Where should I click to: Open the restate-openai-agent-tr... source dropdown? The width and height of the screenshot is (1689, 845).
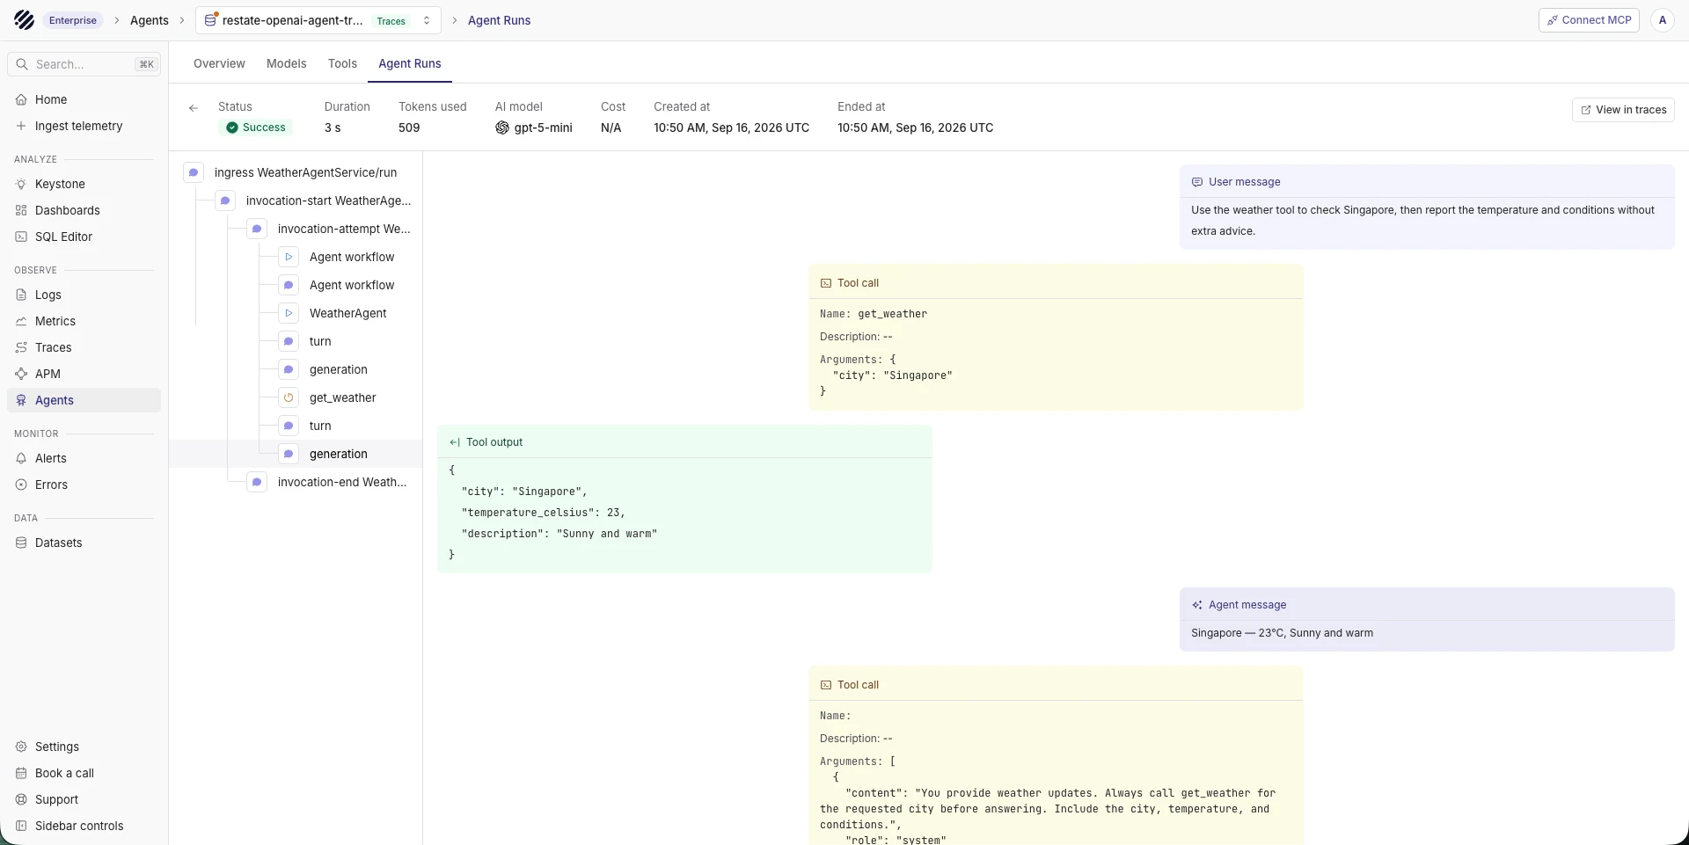(318, 20)
